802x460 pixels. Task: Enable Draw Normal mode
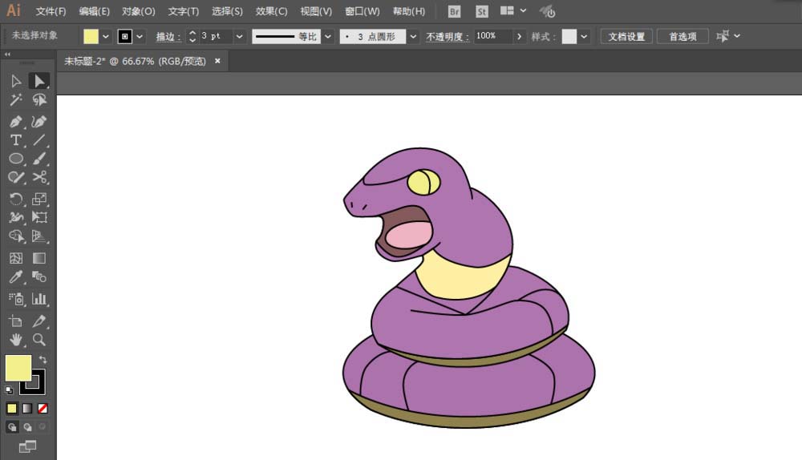[x=12, y=427]
